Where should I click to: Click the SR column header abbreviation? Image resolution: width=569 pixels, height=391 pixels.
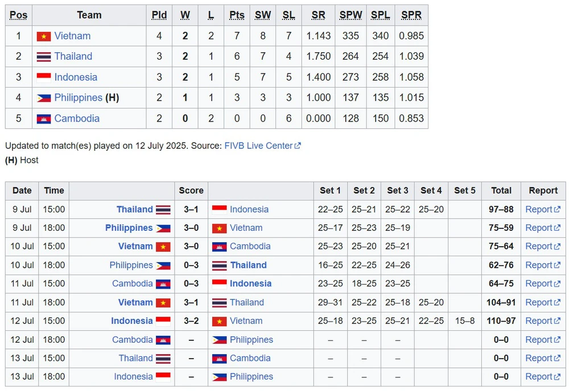click(x=318, y=15)
